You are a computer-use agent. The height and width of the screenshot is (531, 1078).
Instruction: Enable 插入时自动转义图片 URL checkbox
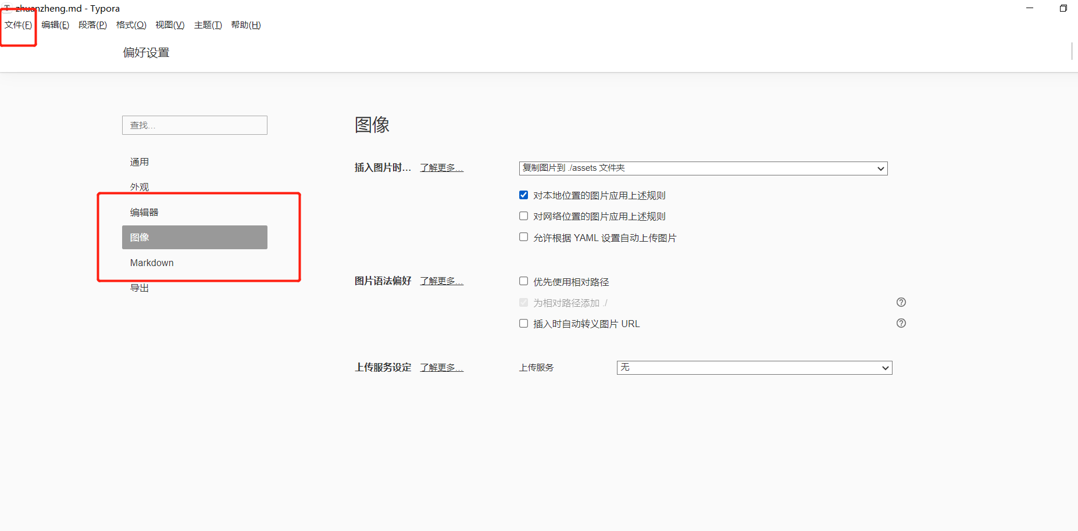(524, 324)
